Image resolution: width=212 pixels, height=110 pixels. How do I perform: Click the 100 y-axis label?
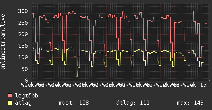23,58
